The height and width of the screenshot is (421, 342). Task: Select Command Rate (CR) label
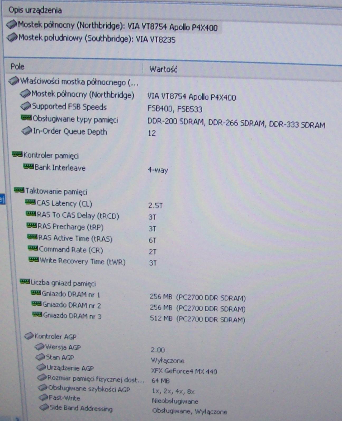[71, 250]
